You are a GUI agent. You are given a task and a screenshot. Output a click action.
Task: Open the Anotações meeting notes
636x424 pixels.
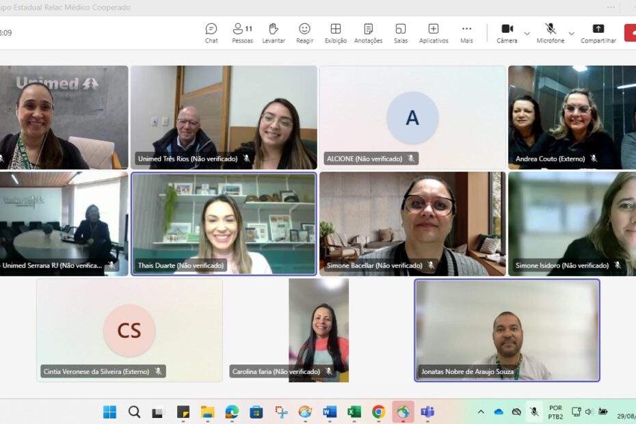coord(368,32)
